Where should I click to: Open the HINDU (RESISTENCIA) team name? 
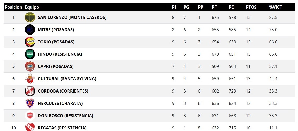point(60,54)
